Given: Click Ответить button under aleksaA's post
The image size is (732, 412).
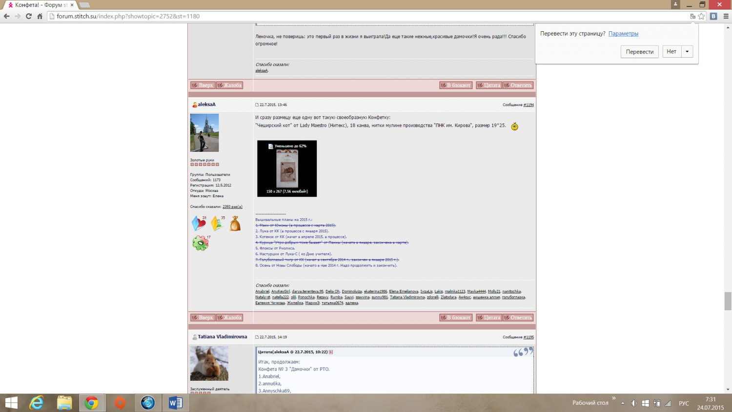Looking at the screenshot, I should 518,317.
